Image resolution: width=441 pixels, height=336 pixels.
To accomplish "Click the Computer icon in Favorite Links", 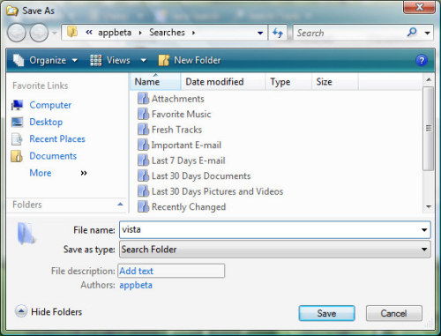I will 17,105.
